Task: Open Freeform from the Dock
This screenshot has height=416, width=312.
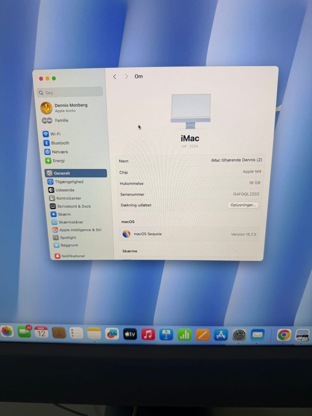Action: pos(112,334)
